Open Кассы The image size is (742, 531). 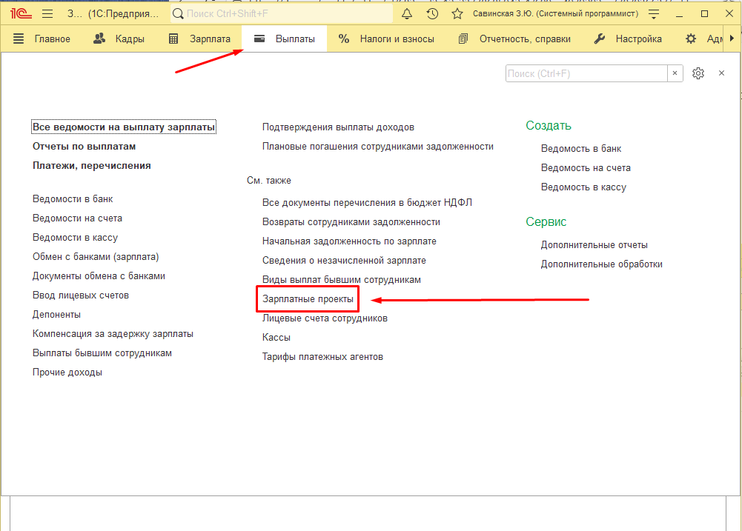276,338
